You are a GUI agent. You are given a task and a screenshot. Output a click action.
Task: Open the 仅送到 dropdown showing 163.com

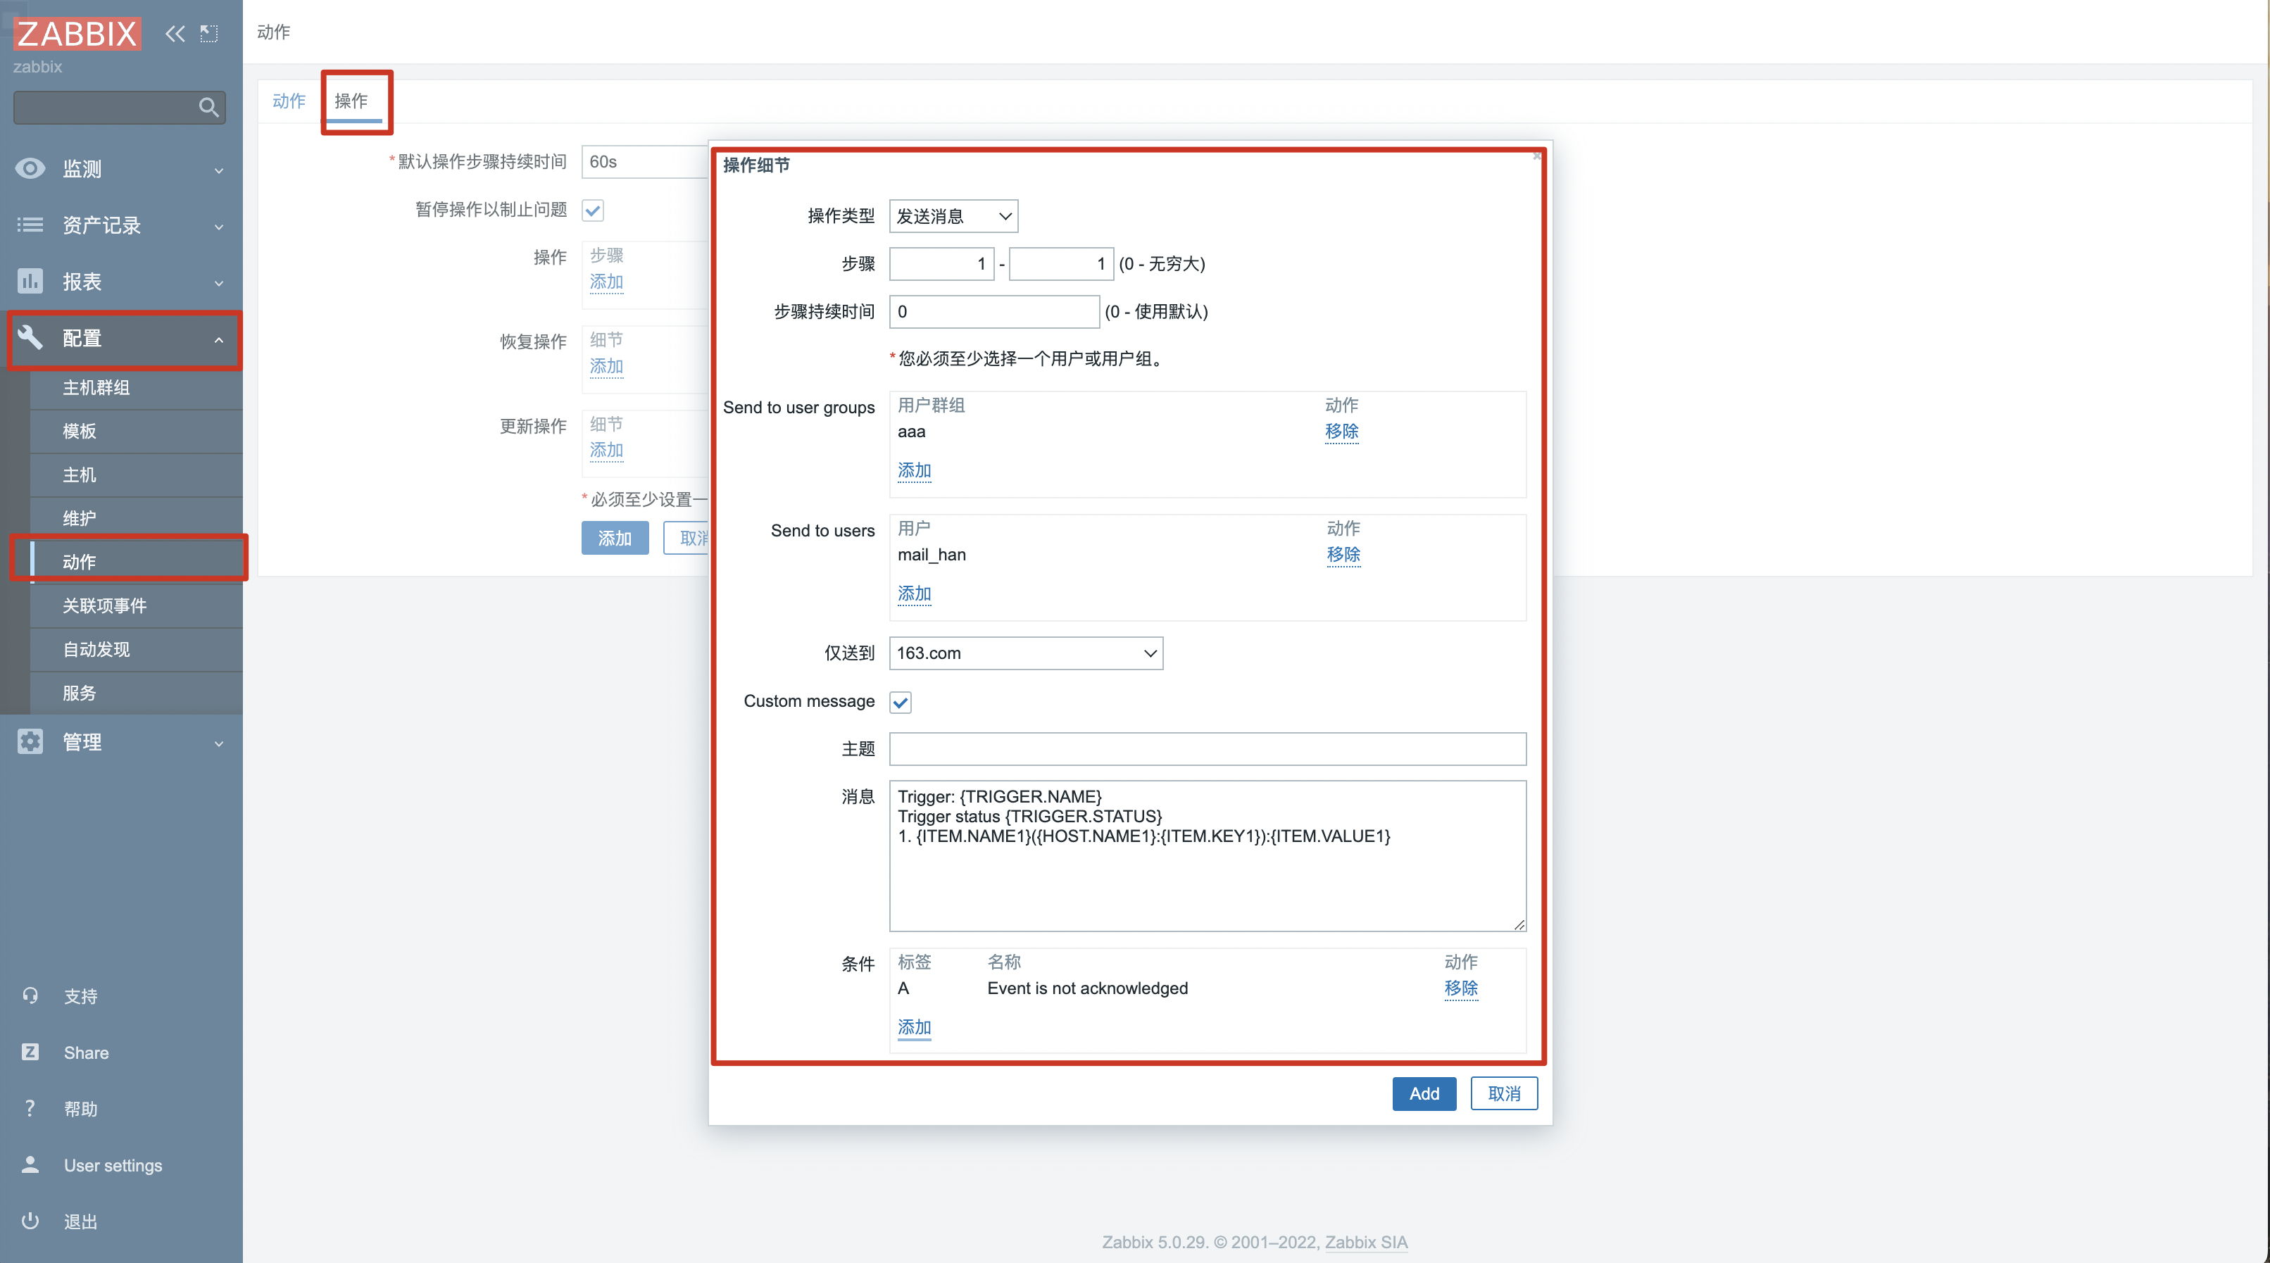[x=1026, y=653]
